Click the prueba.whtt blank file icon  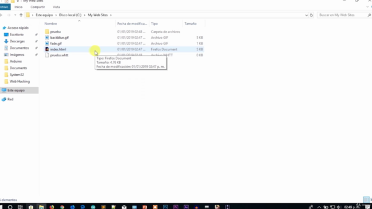coord(47,55)
